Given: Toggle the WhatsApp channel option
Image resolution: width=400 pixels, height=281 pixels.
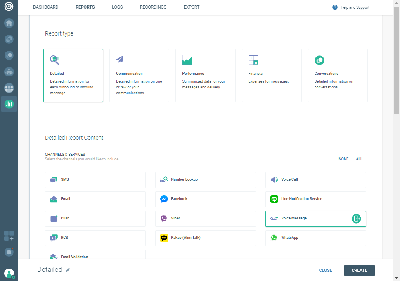Looking at the screenshot, I should pos(315,238).
